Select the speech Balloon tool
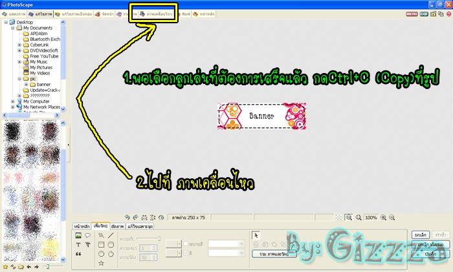Image resolution: width=453 pixels, height=272 pixels. point(87,236)
